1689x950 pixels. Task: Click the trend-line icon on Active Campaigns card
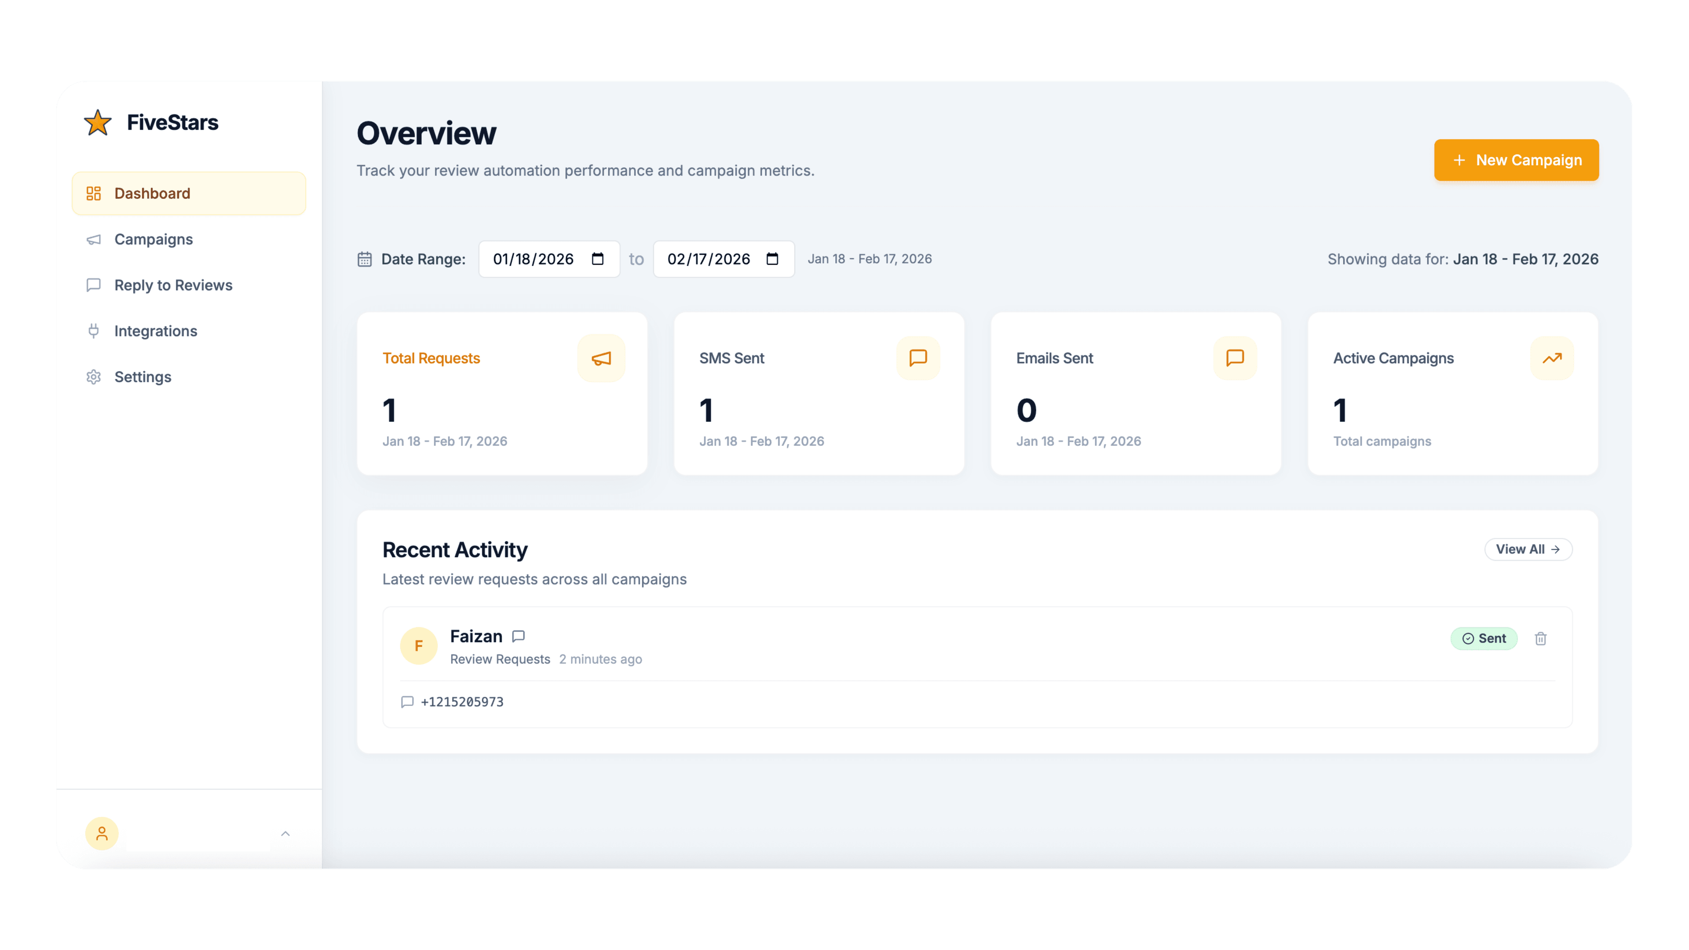point(1551,358)
